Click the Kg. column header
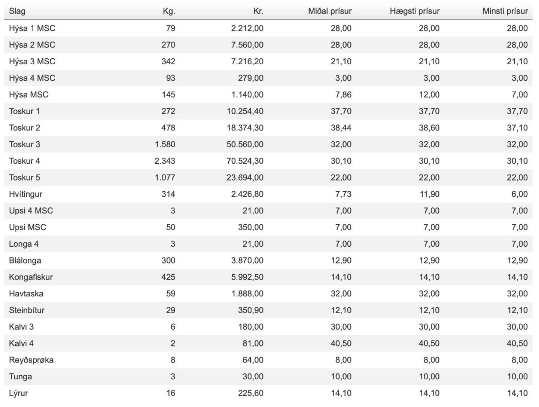 pyautogui.click(x=169, y=11)
